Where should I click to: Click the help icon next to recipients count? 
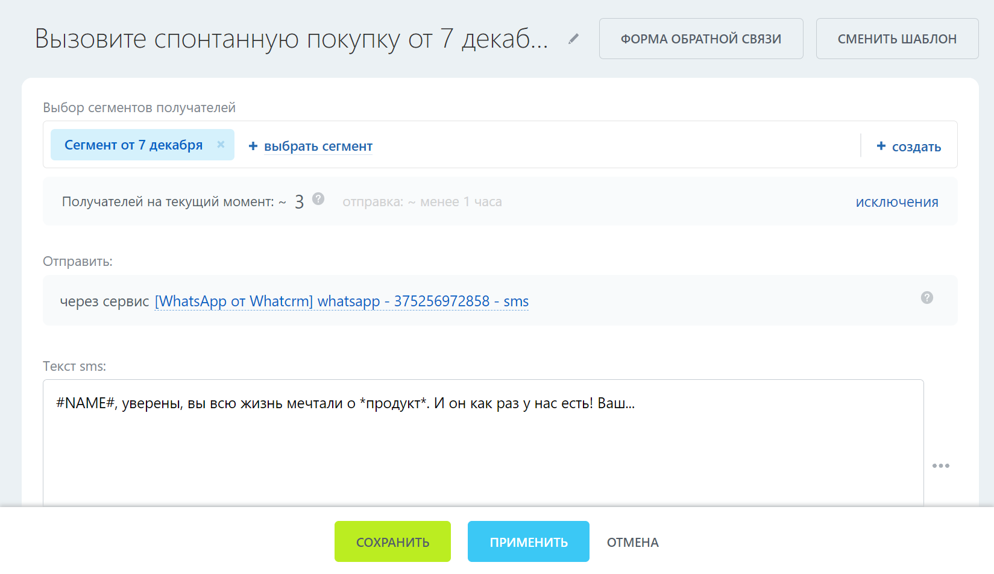318,198
